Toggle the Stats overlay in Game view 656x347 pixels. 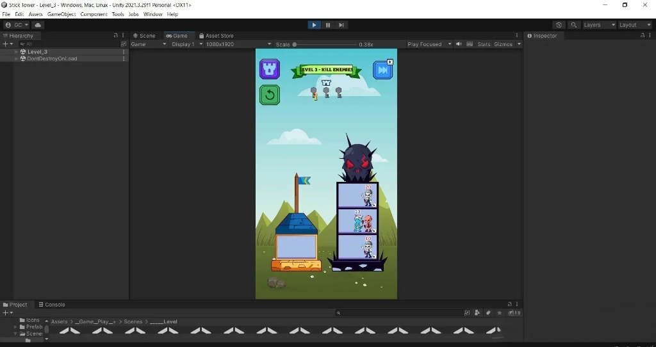tap(484, 44)
